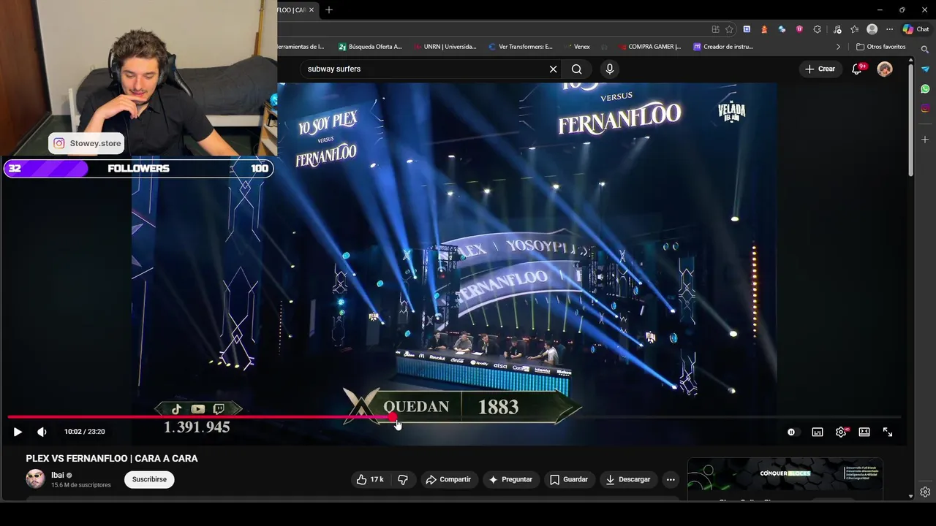The image size is (936, 526).
Task: Add a sidebar app with plus
Action: pyautogui.click(x=925, y=139)
